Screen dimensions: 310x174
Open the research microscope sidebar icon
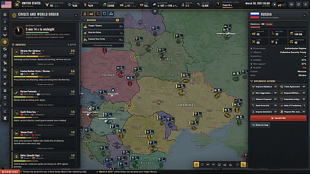pyautogui.click(x=5, y=28)
